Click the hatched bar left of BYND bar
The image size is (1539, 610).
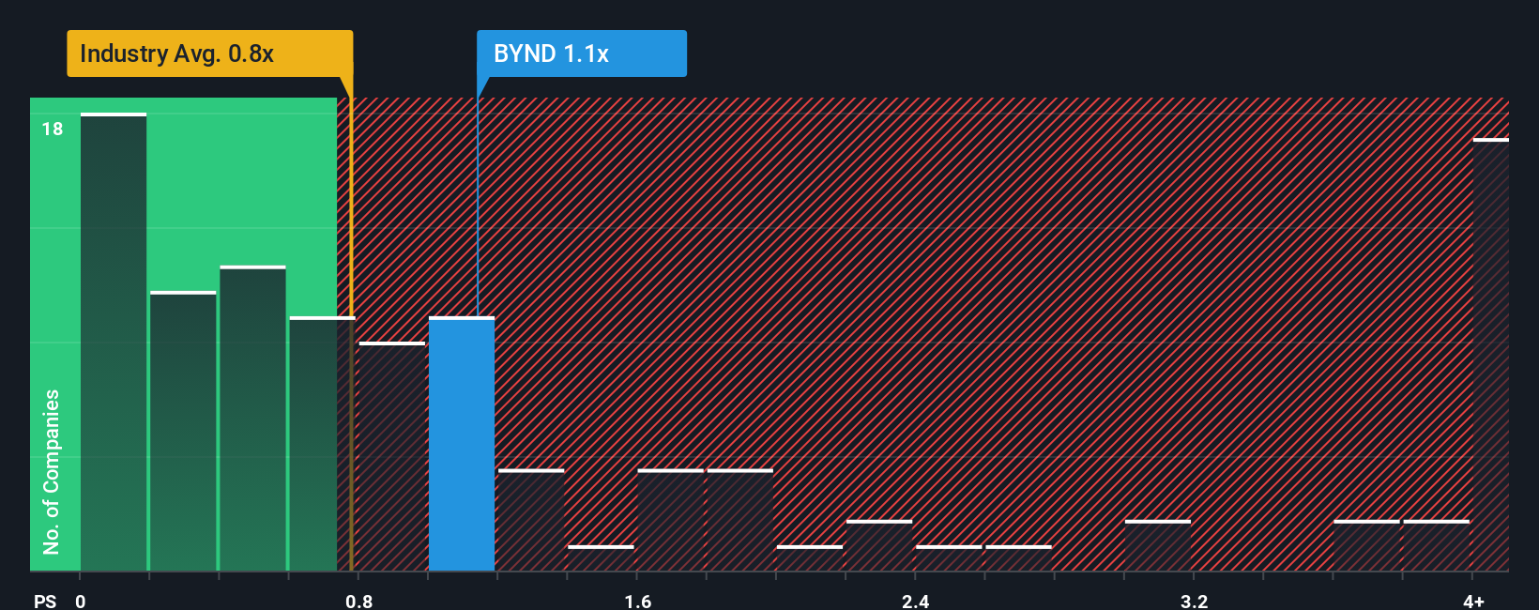(392, 456)
